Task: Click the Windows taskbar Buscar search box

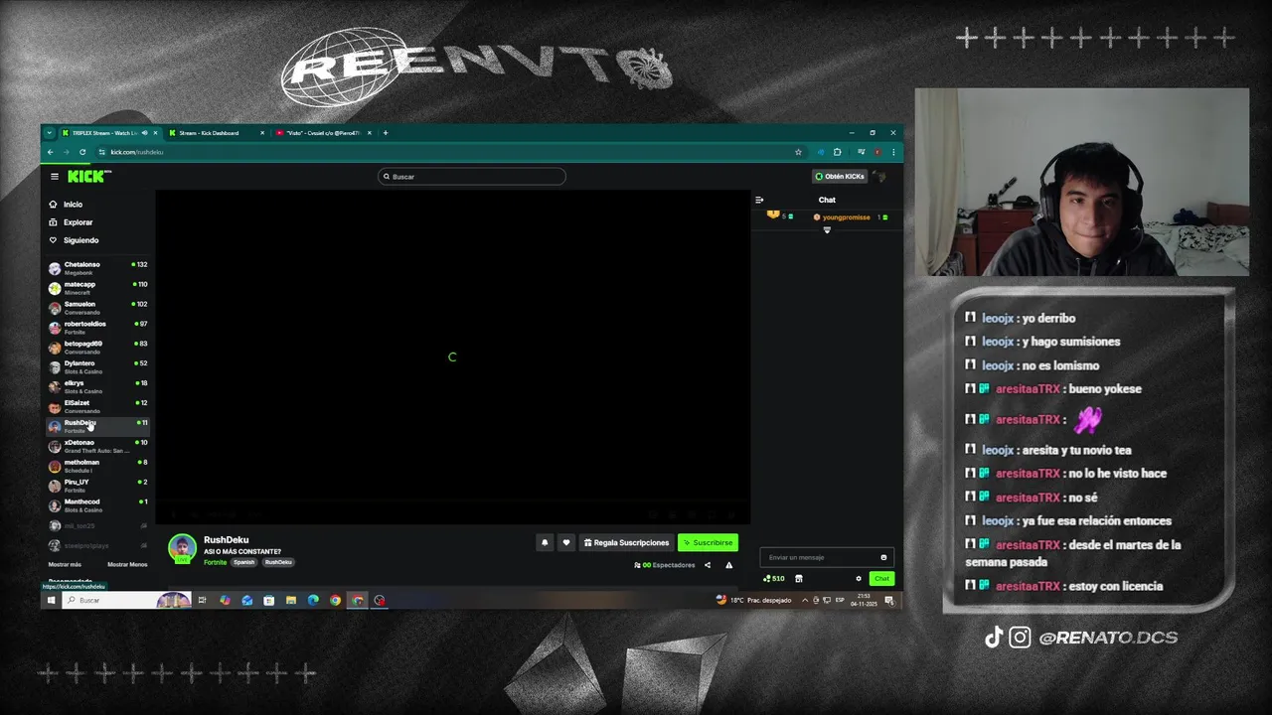Action: (126, 600)
